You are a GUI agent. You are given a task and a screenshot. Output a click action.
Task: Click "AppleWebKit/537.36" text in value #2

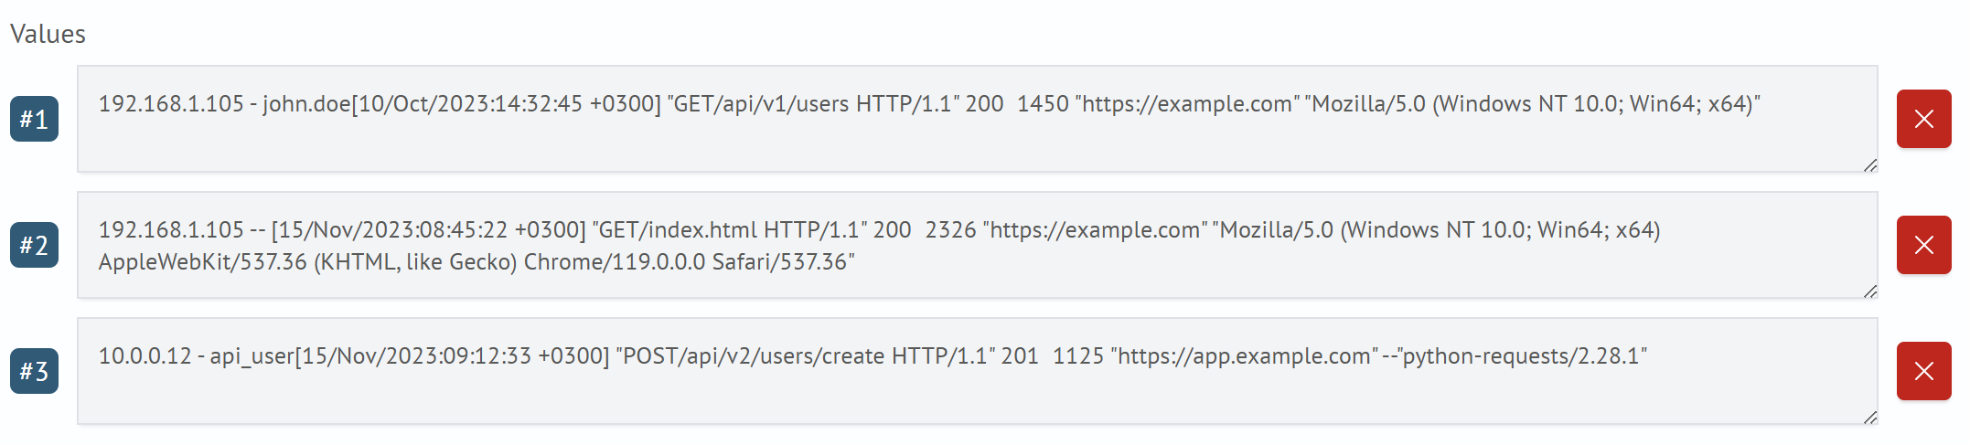tap(202, 262)
